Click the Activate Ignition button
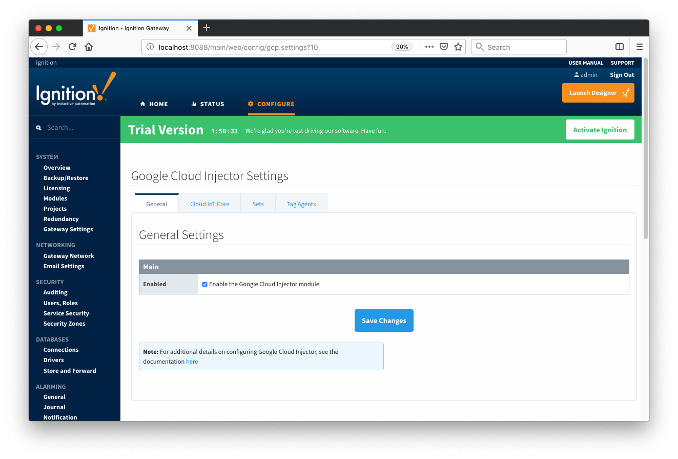Screen dimensions: 678x459 click(600, 130)
